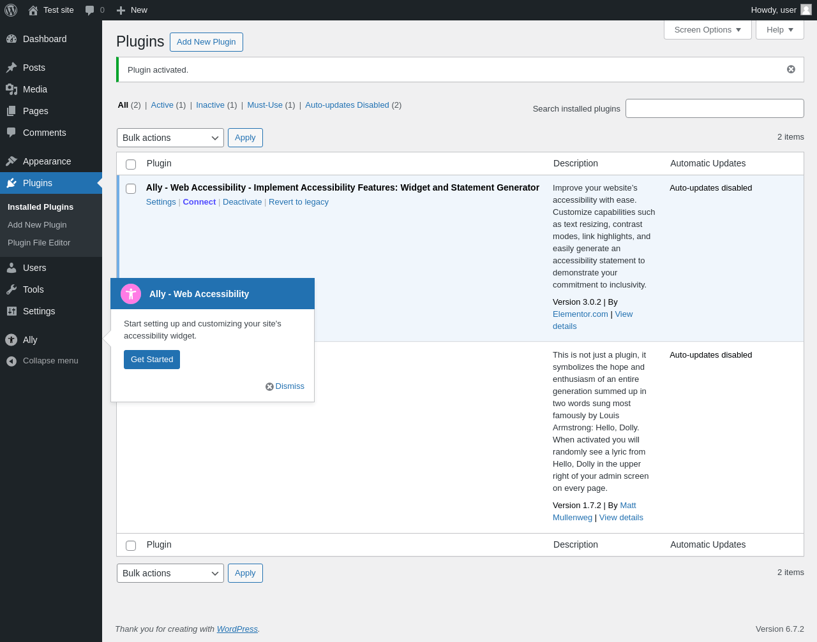Deactivate the Ally plugin
This screenshot has width=817, height=642.
pyautogui.click(x=242, y=202)
